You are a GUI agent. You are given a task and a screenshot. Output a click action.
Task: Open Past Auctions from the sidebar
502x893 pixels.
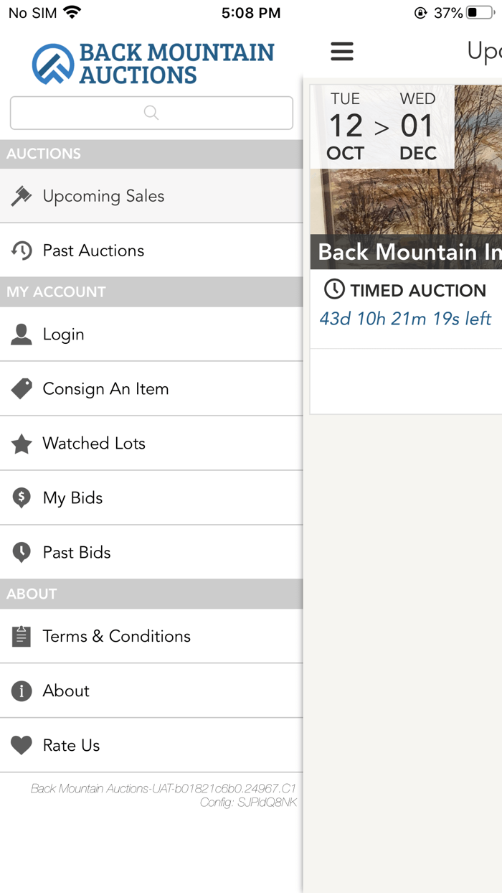click(x=93, y=250)
